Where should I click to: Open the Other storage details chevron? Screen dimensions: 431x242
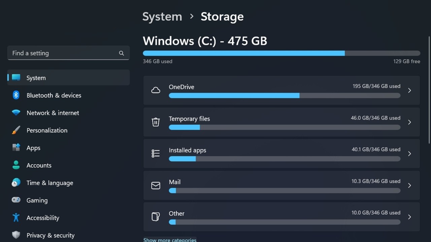(409, 217)
